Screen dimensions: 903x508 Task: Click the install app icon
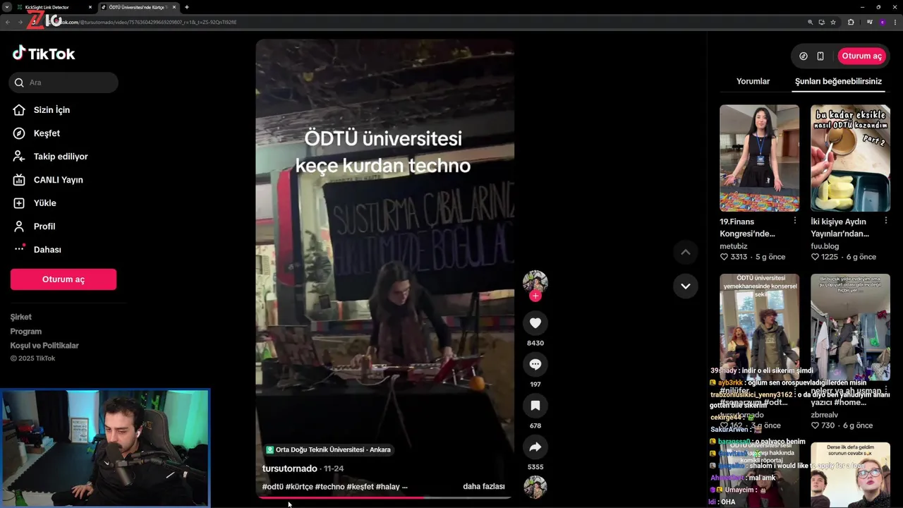(822, 22)
